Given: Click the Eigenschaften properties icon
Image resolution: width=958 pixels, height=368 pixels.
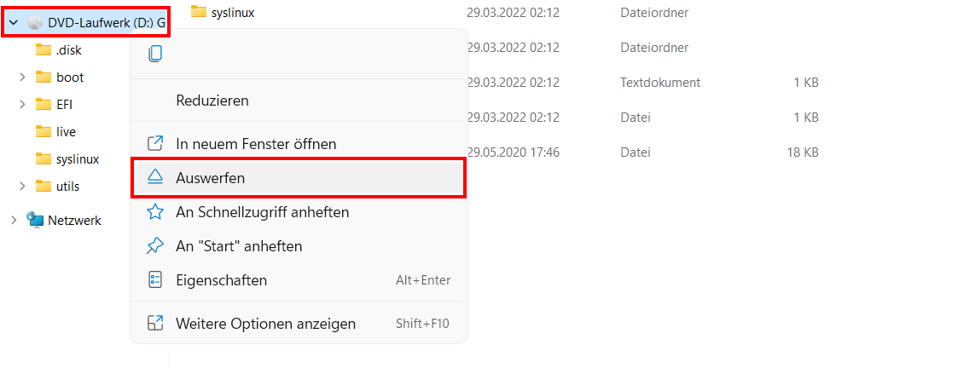Looking at the screenshot, I should click(155, 281).
